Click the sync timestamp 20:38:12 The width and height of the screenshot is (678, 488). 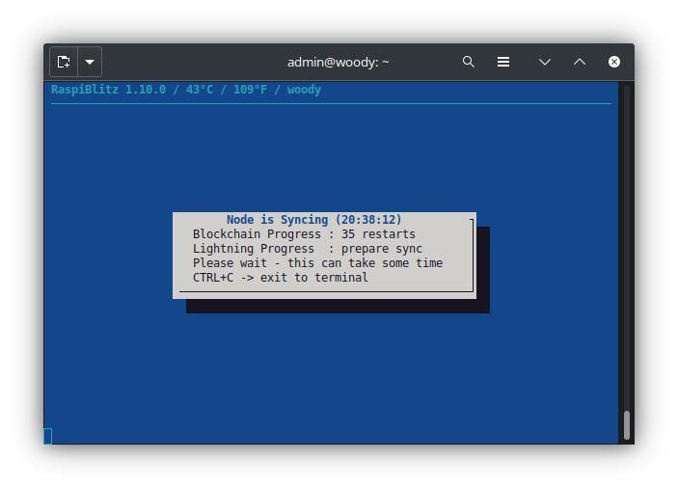[368, 220]
